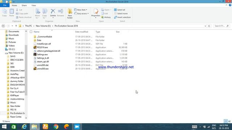Viewport: 232px width, 130px height.
Task: Open Internet Explorer from taskbar
Action: tap(24, 127)
